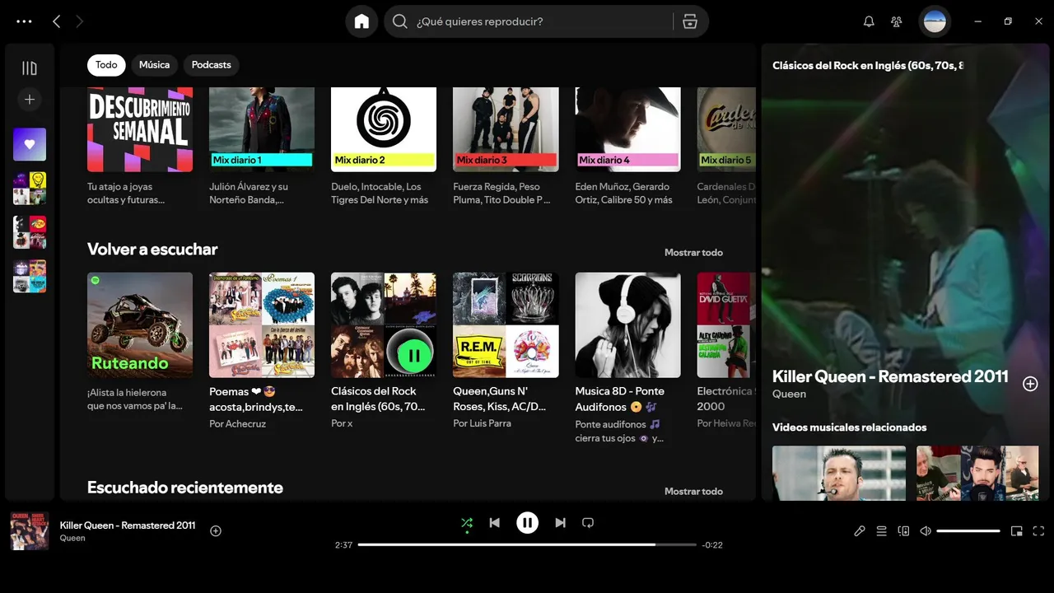The image size is (1054, 593).
Task: Mute volume with speaker icon
Action: [x=926, y=531]
